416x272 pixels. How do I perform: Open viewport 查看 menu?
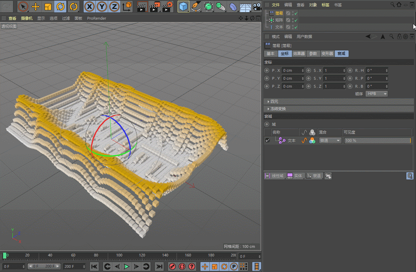[12, 18]
